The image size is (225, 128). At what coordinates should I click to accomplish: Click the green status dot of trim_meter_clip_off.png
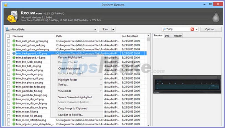point(14,99)
